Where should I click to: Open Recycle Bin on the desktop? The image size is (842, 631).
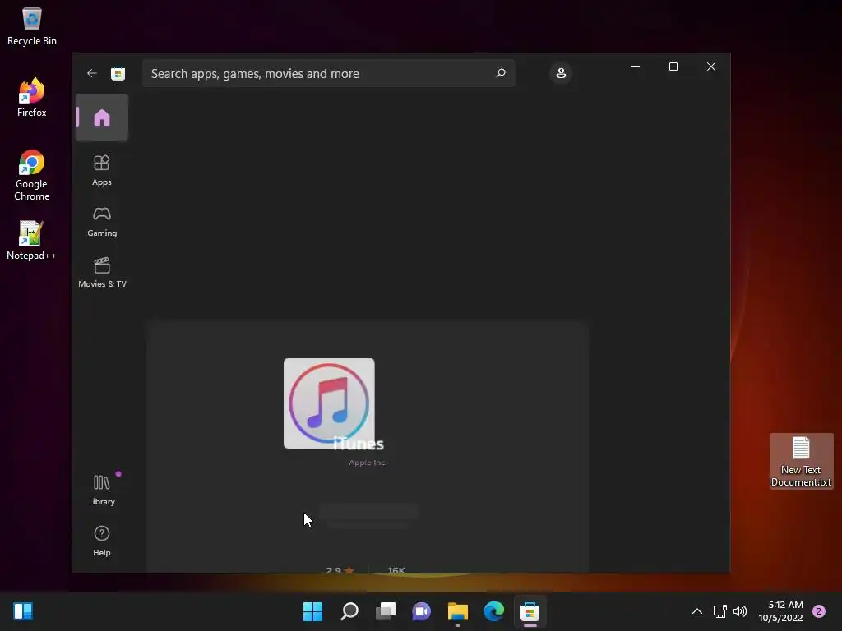(x=32, y=27)
